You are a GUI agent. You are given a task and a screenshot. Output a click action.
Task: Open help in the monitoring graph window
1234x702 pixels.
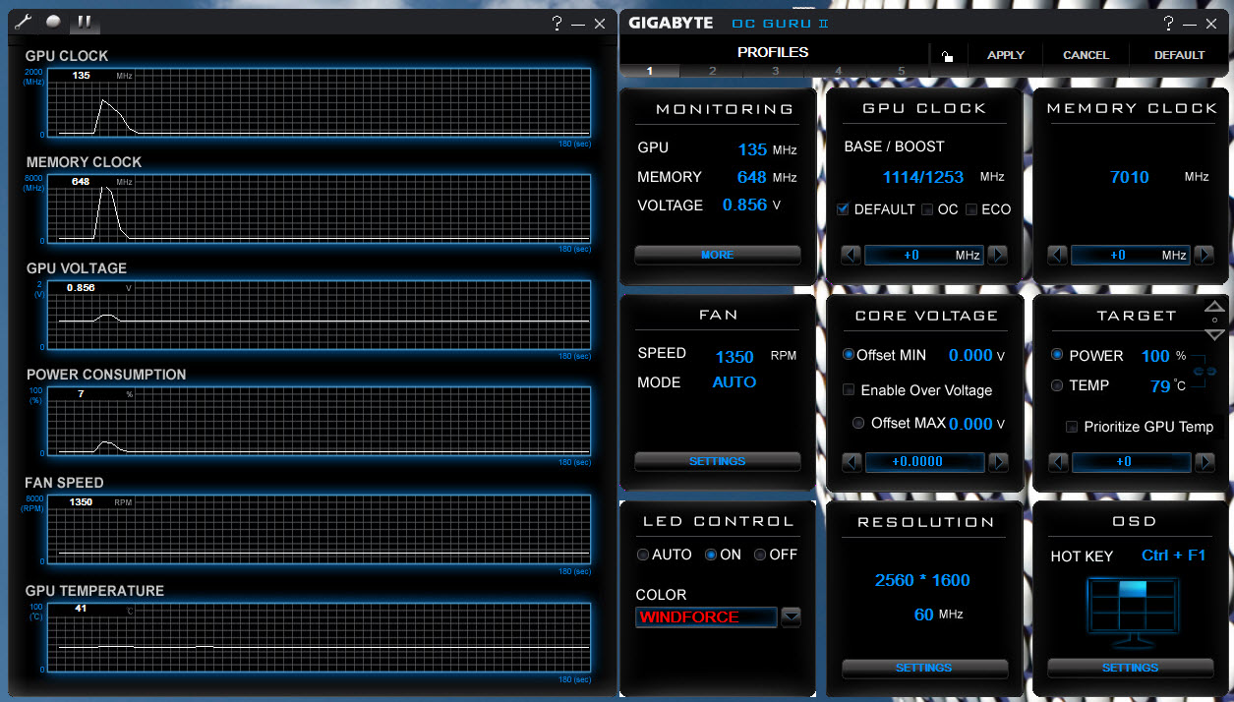pyautogui.click(x=557, y=23)
